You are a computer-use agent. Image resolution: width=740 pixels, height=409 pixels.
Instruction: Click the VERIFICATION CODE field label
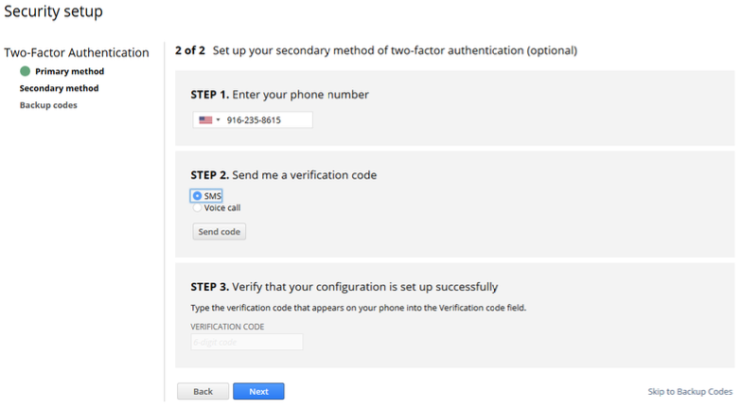tap(227, 327)
